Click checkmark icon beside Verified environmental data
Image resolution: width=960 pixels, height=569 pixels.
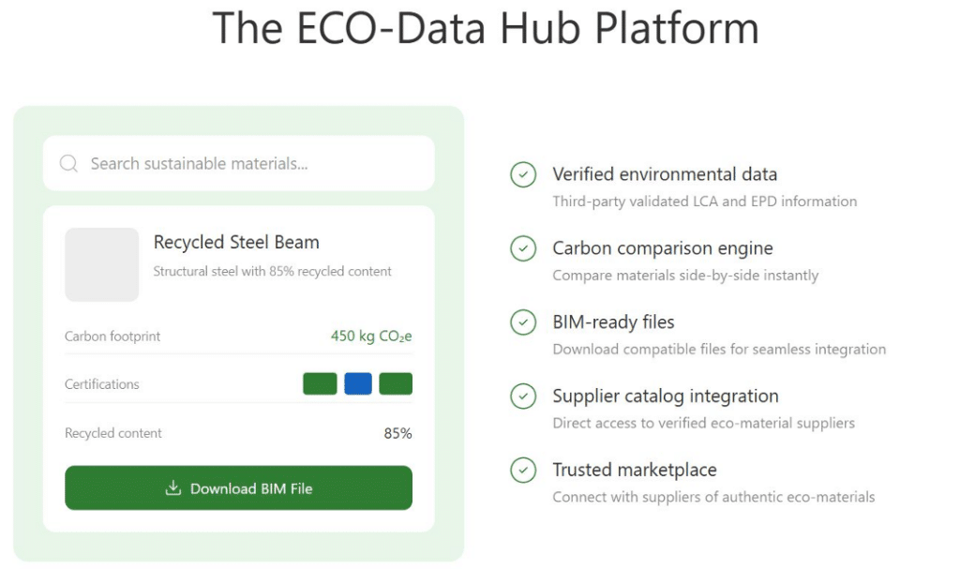tap(523, 174)
